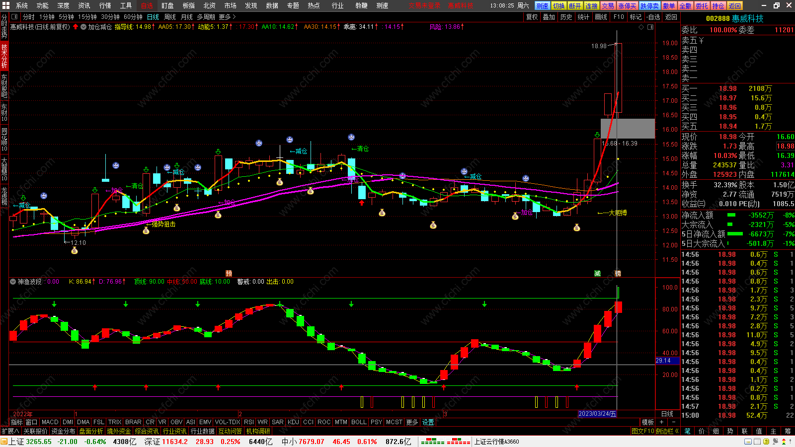Select the 笔 tick detail tab
The image size is (795, 447).
pos(687,431)
